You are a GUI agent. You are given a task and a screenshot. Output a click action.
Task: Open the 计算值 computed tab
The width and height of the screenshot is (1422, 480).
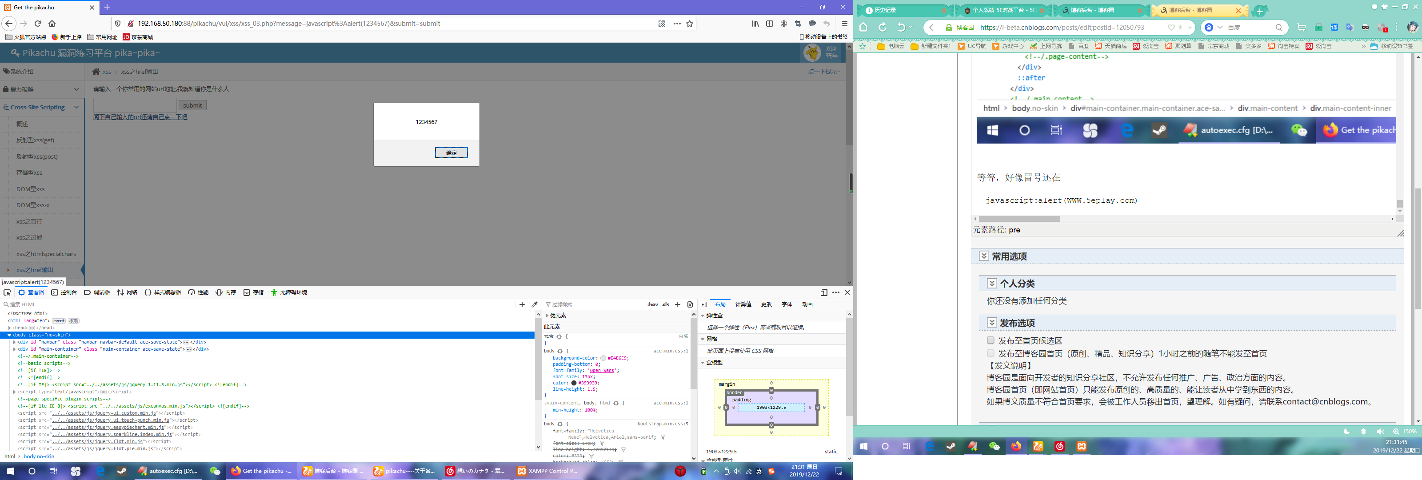tap(743, 304)
